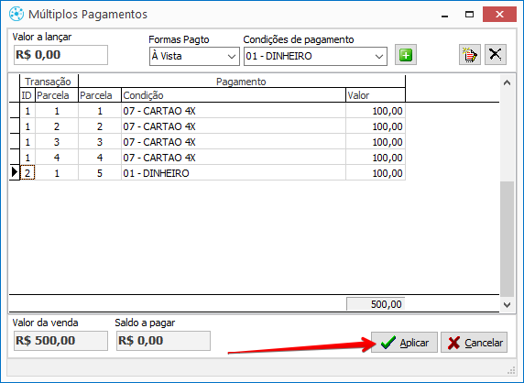Click the Condição column header
The height and width of the screenshot is (383, 524).
pos(234,95)
